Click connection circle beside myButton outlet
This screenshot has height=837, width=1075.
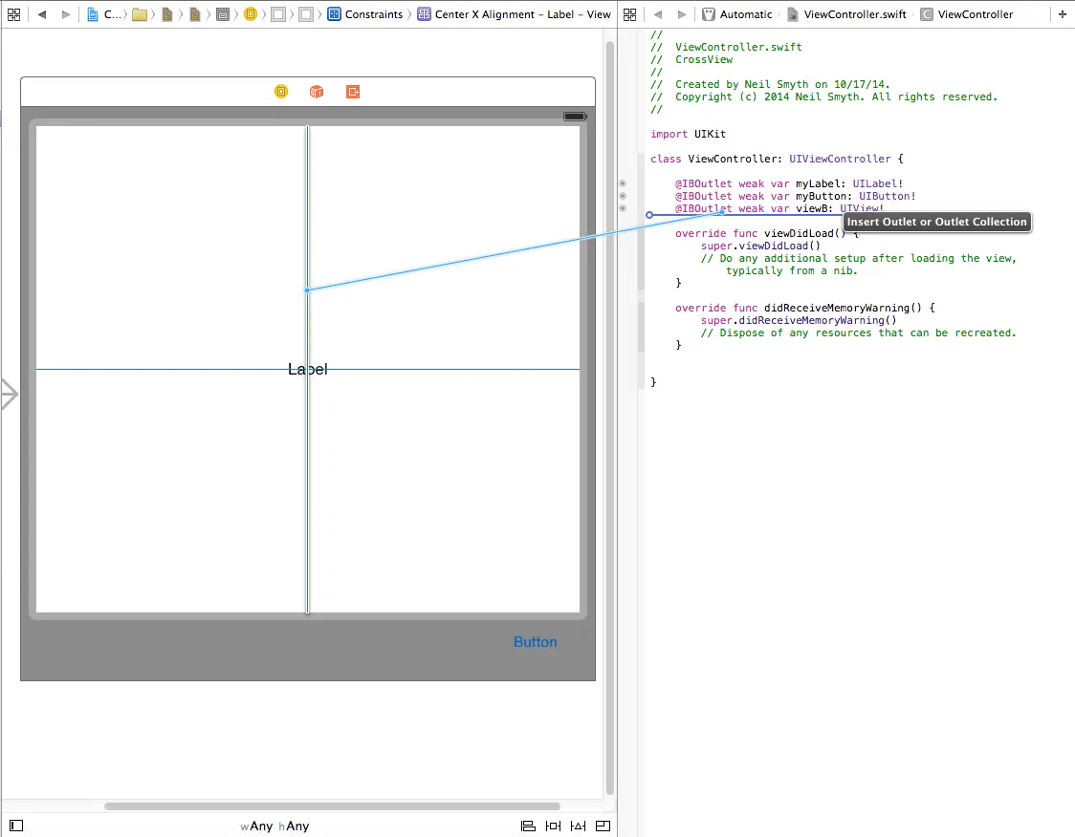pyautogui.click(x=623, y=196)
